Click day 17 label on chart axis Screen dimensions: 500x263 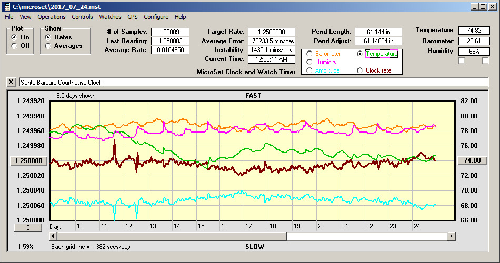click(x=248, y=226)
